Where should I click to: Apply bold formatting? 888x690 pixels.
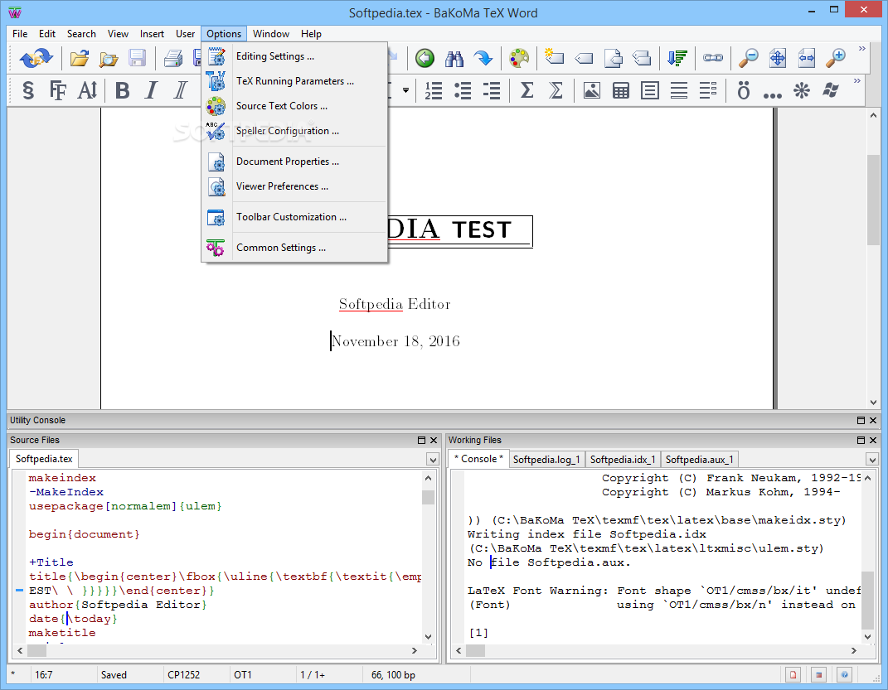click(x=123, y=90)
